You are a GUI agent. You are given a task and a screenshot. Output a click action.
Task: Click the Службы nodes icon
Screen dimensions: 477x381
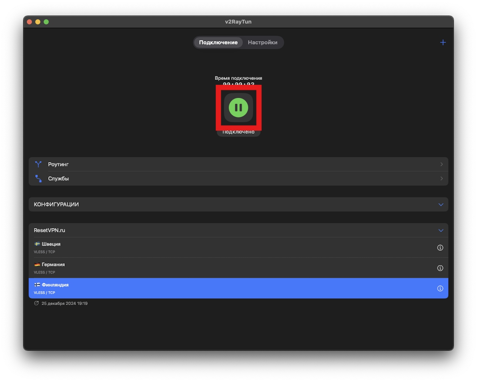tap(38, 179)
